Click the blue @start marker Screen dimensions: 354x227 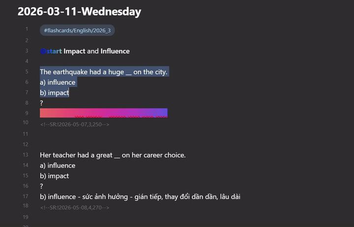pos(51,51)
